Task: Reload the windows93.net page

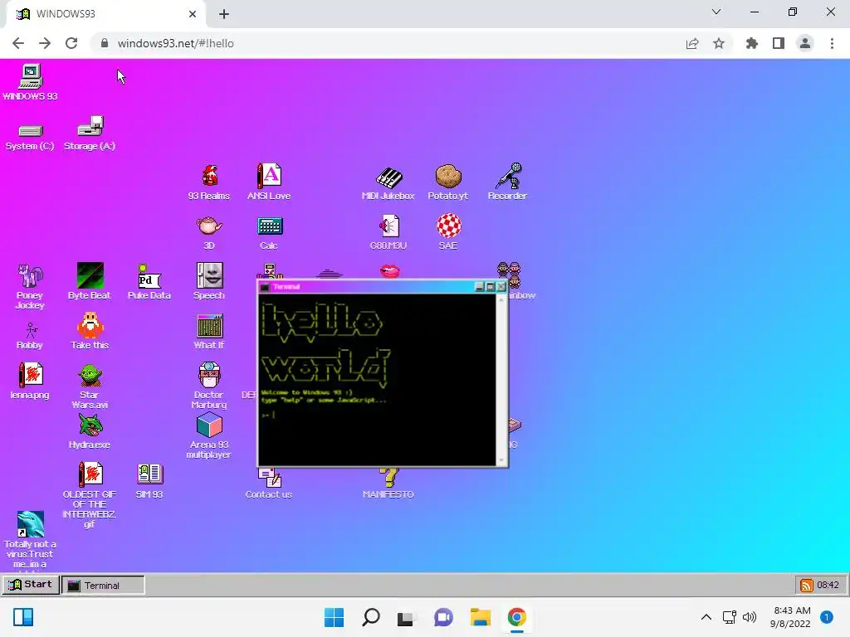Action: tap(71, 43)
